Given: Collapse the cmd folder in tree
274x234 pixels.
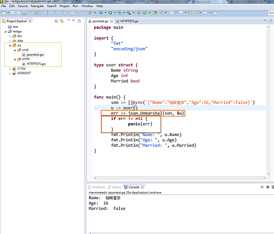Looking at the screenshot, I should coord(15,50).
